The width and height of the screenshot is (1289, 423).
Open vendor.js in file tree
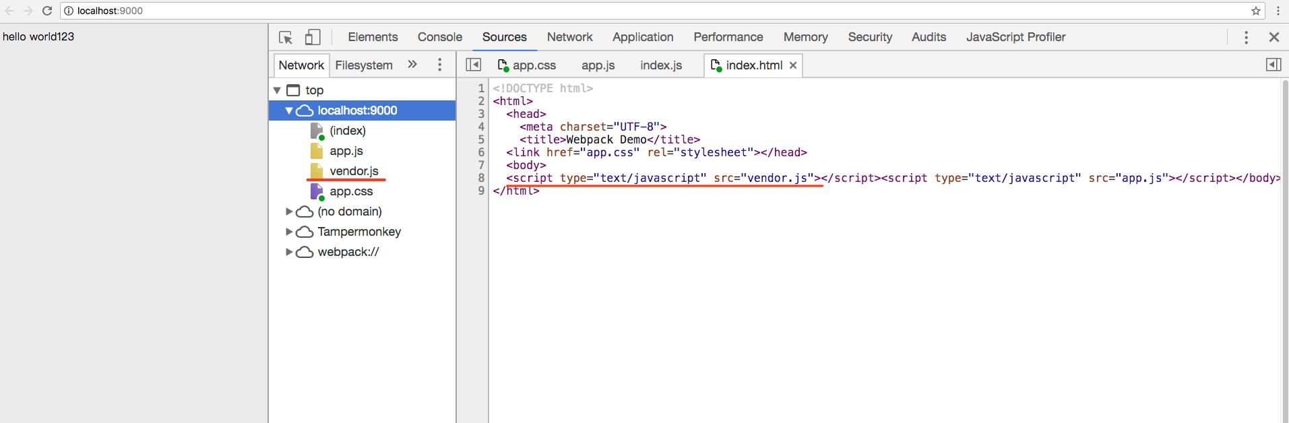pos(354,171)
